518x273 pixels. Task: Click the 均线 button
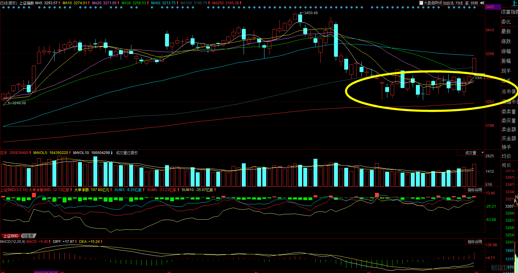459,3
